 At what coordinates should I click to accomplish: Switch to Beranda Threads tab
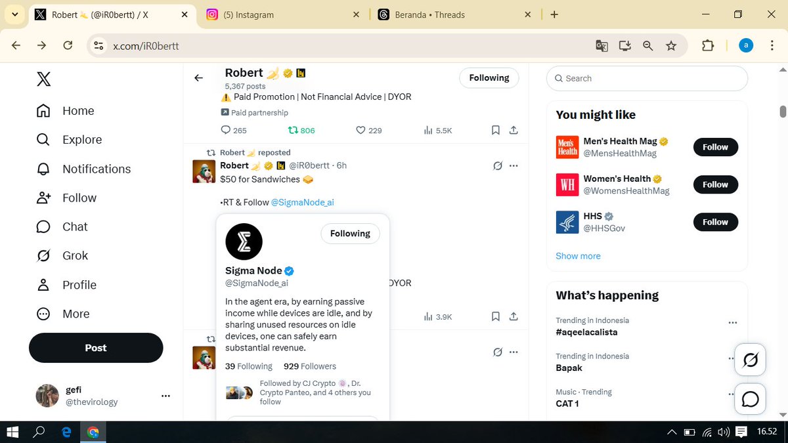click(453, 14)
